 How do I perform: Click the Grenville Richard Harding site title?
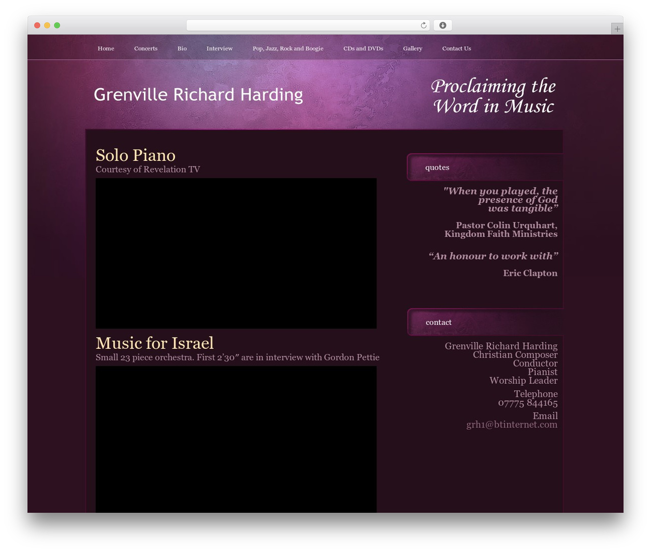[198, 95]
